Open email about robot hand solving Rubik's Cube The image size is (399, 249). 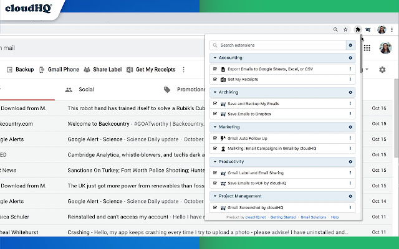[136, 108]
